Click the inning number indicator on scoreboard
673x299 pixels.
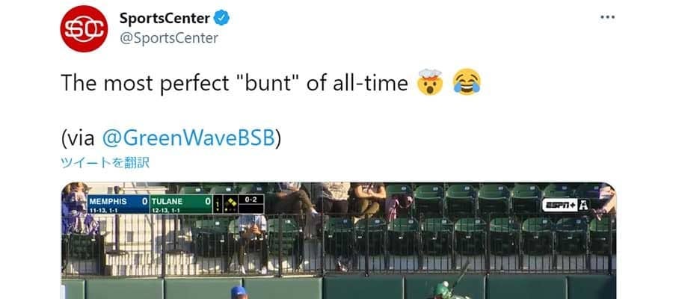[218, 205]
